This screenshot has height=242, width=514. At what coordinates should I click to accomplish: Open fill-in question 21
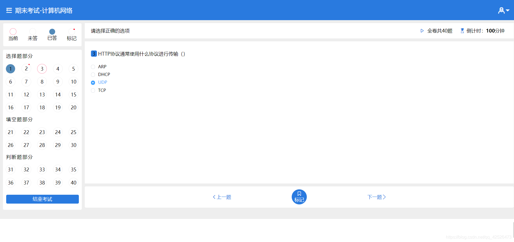(x=10, y=132)
